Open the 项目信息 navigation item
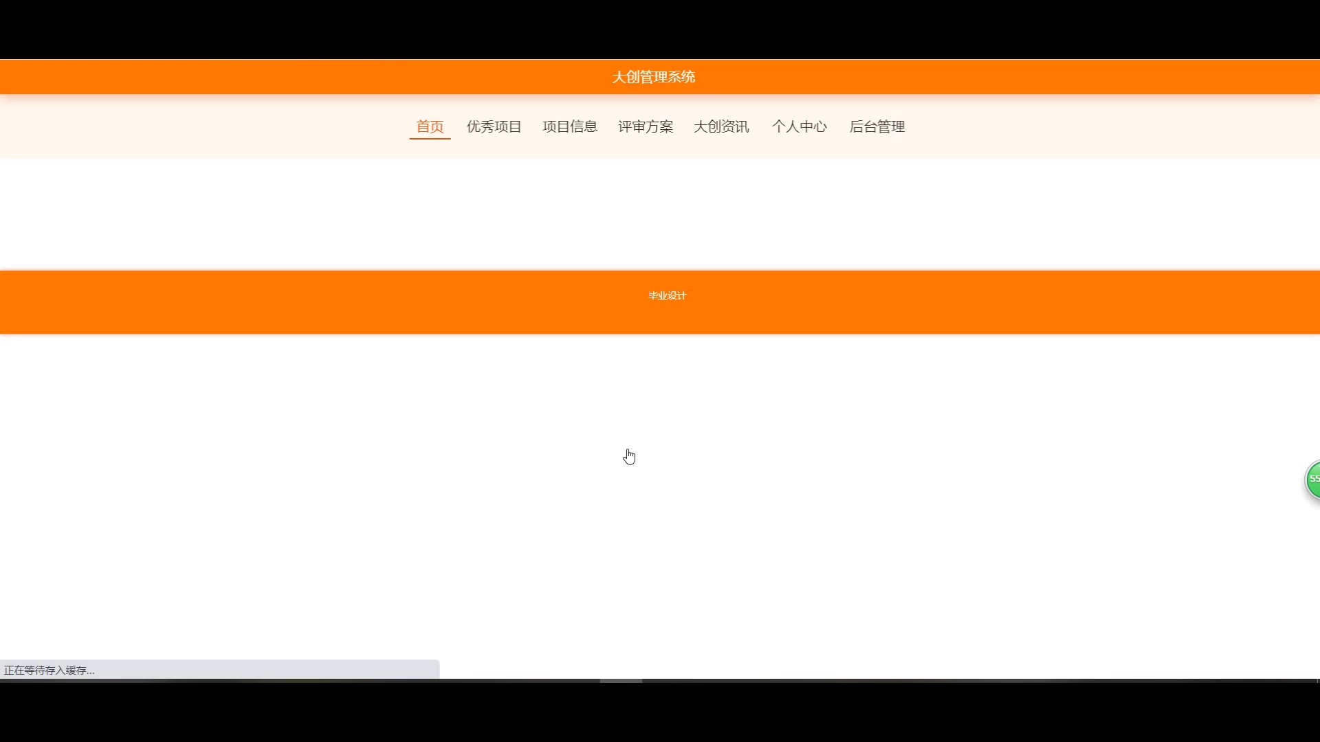The width and height of the screenshot is (1320, 742). pyautogui.click(x=569, y=126)
